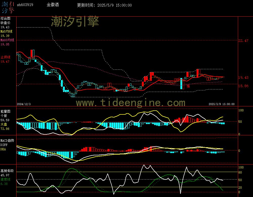Click the MA60 value 19.05

5,44
